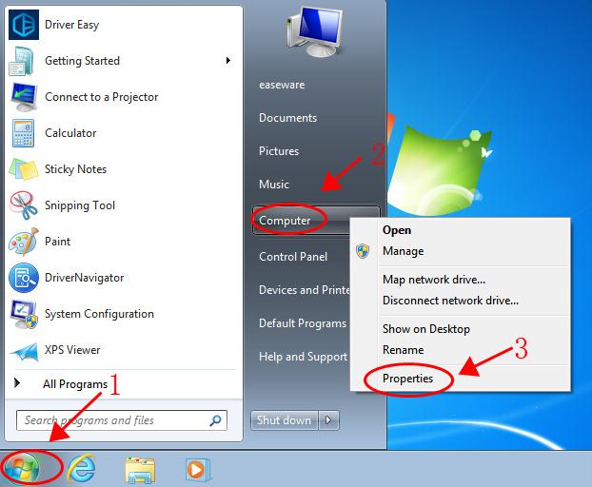Viewport: 592px width, 487px height.
Task: Click the Getting Started icon
Action: click(22, 61)
